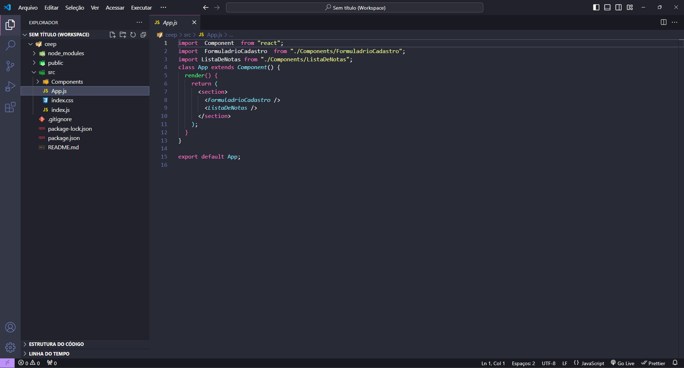Click the New Folder icon in explorer

(123, 35)
